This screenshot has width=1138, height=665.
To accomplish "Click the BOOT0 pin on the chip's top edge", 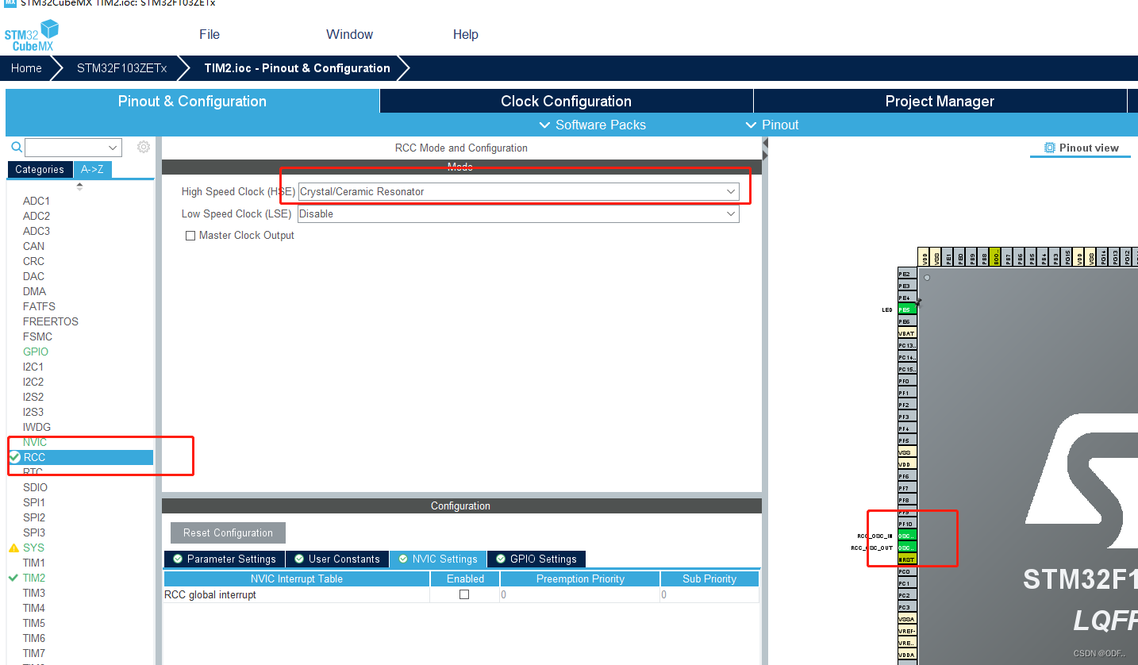I will [996, 257].
